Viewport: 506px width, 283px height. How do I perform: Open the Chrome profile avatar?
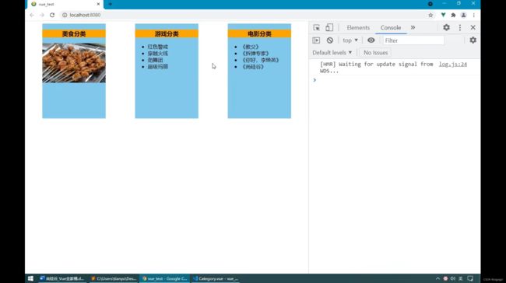point(463,15)
